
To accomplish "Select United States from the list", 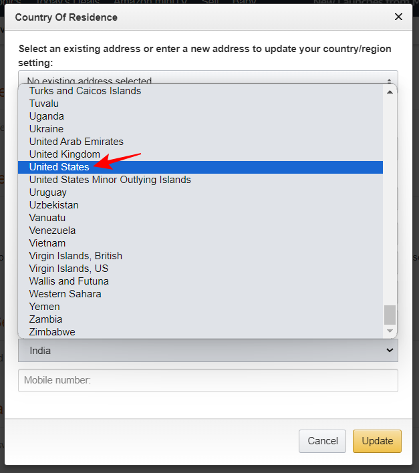I will point(59,167).
